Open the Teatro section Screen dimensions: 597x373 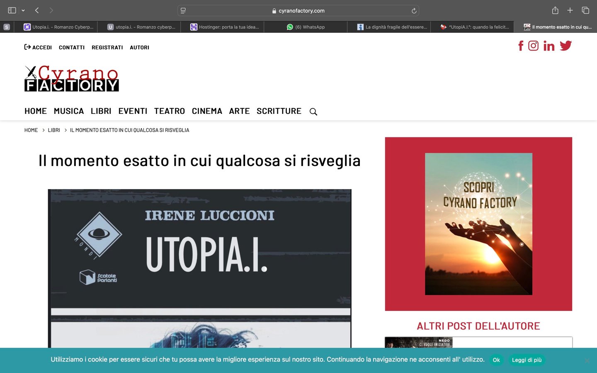click(170, 111)
